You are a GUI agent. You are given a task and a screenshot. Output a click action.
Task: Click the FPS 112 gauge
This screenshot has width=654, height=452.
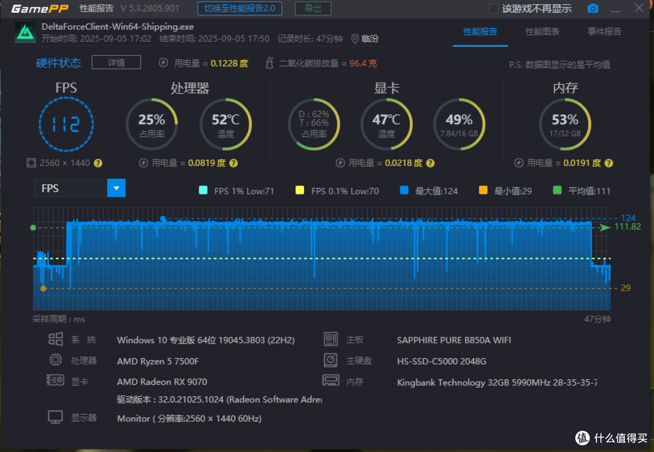click(67, 124)
